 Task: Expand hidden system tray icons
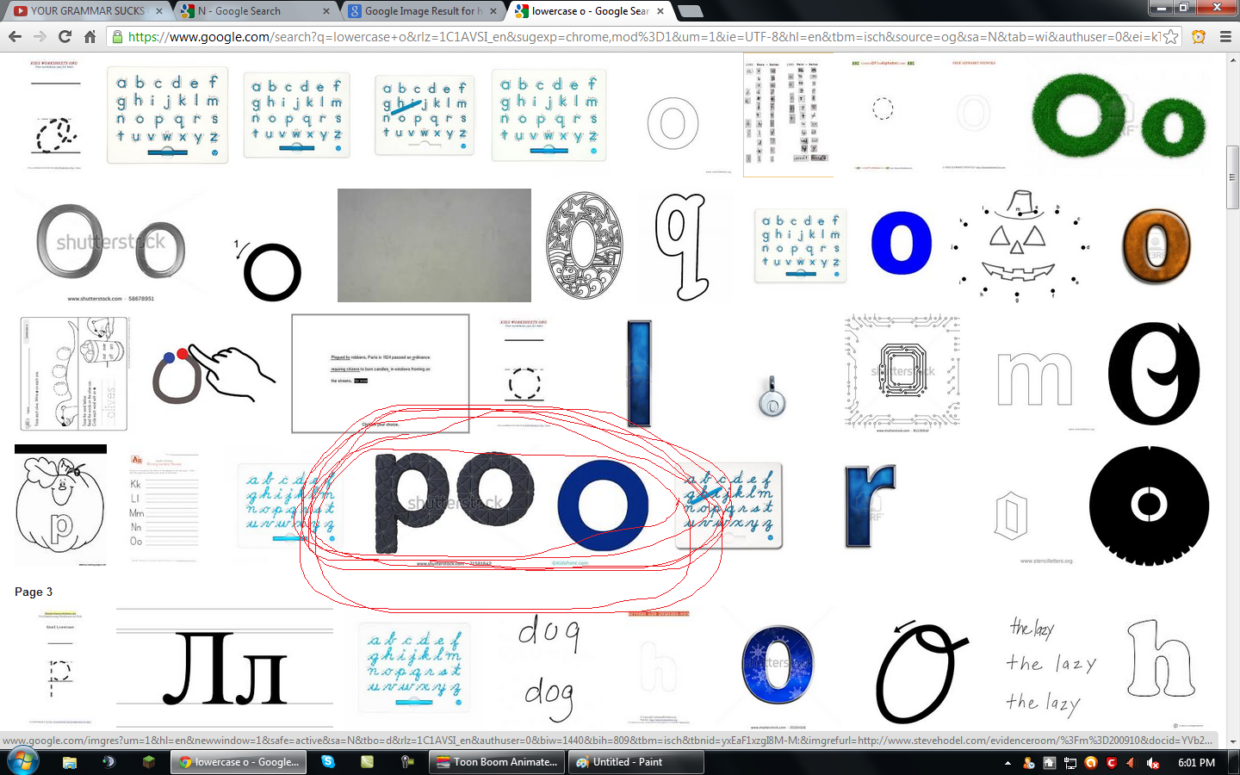[x=1008, y=763]
